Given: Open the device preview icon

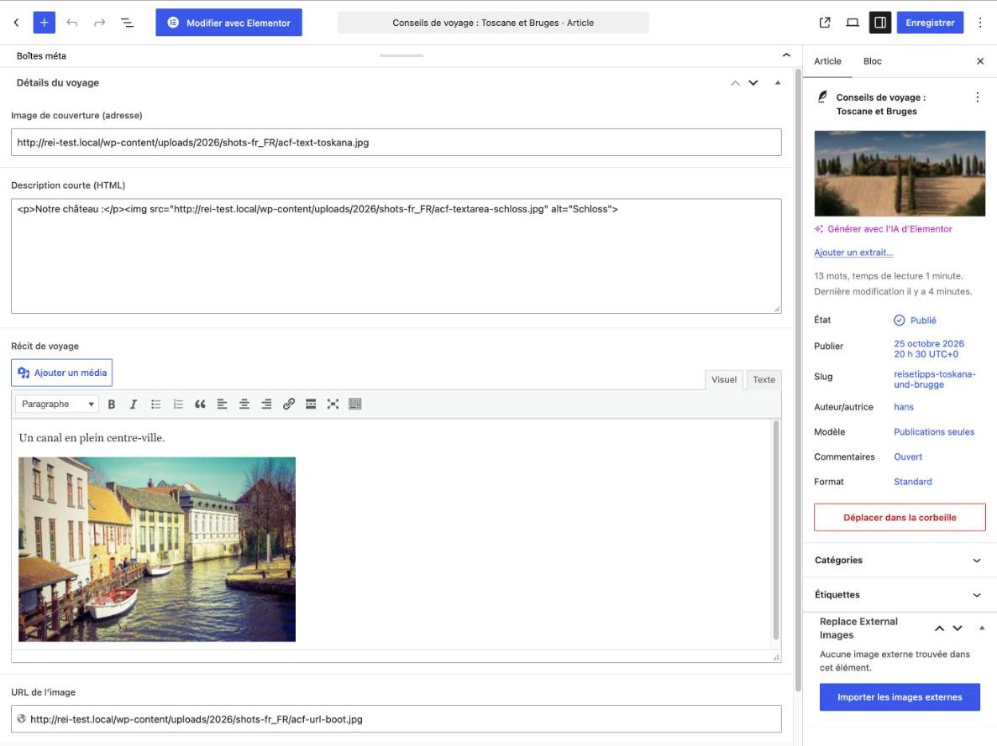Looking at the screenshot, I should [853, 23].
